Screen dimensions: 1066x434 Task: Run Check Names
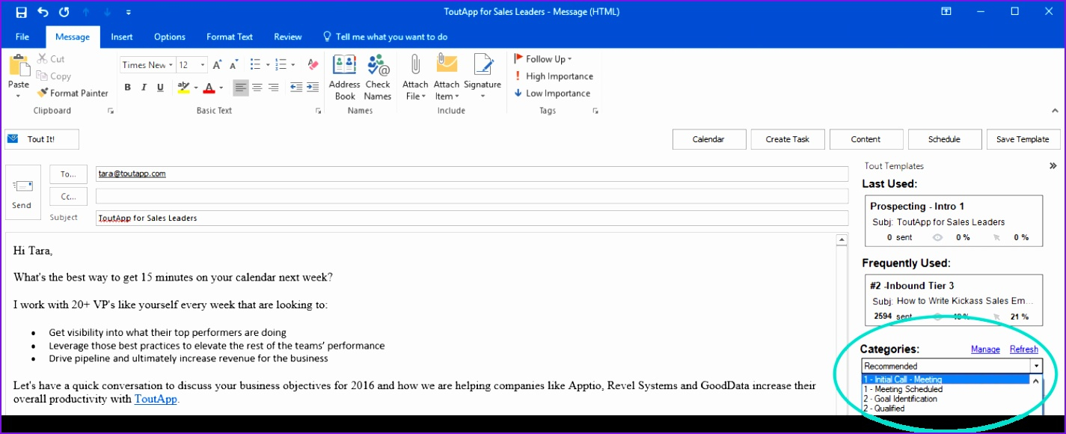pyautogui.click(x=378, y=77)
